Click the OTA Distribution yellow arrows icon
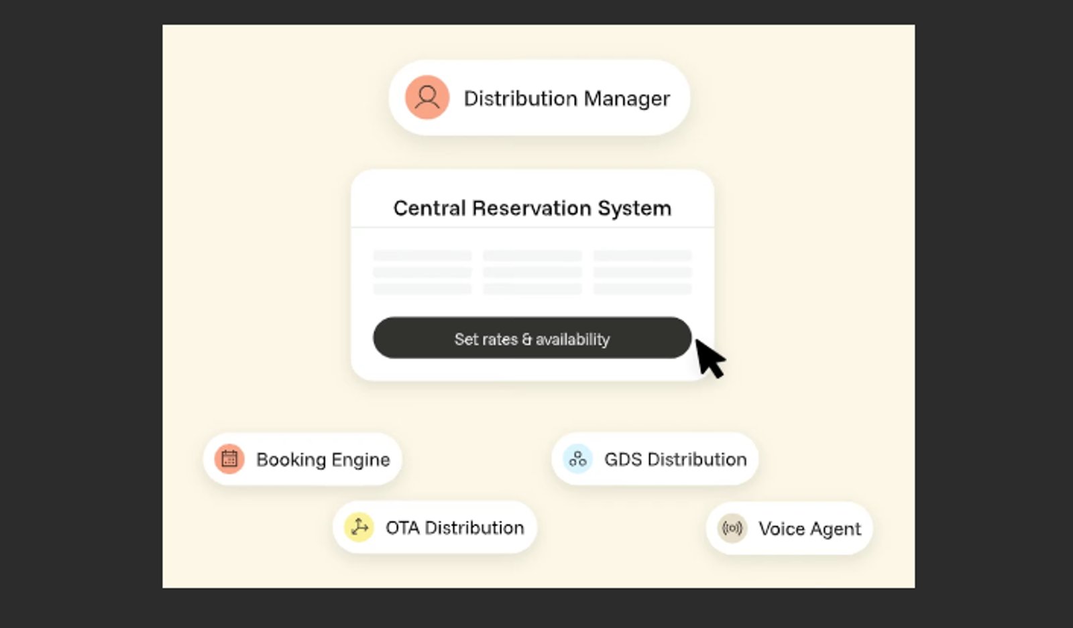Viewport: 1073px width, 628px height. tap(359, 527)
